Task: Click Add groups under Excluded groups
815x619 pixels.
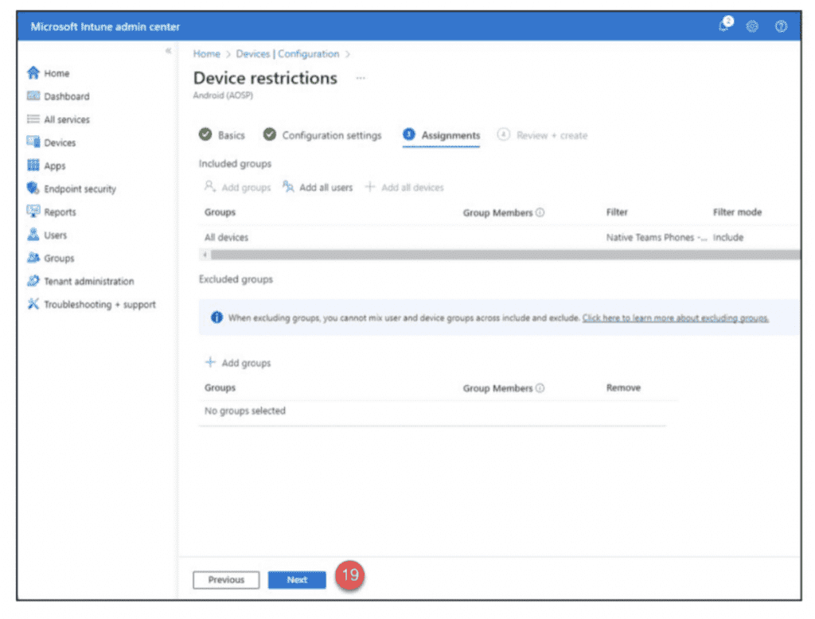Action: click(239, 363)
